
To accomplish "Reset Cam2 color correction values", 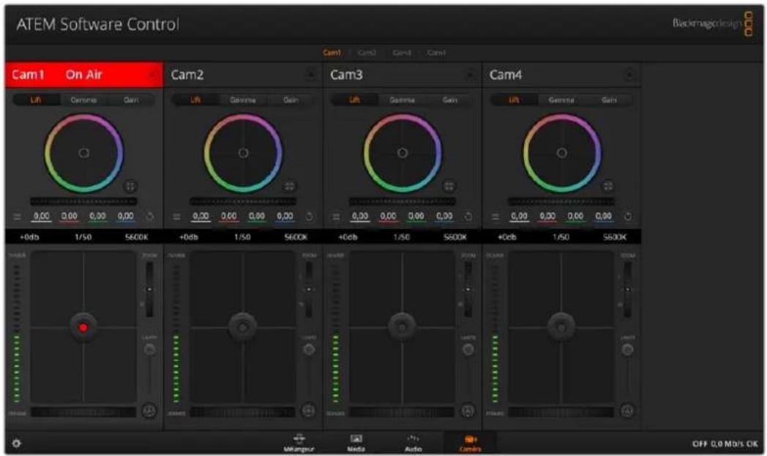I will tap(309, 216).
